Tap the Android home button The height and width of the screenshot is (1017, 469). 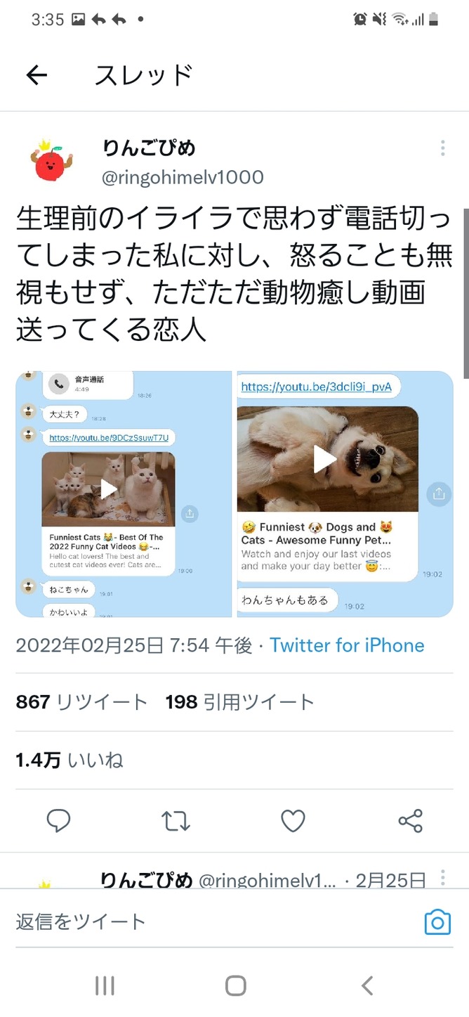point(235,985)
